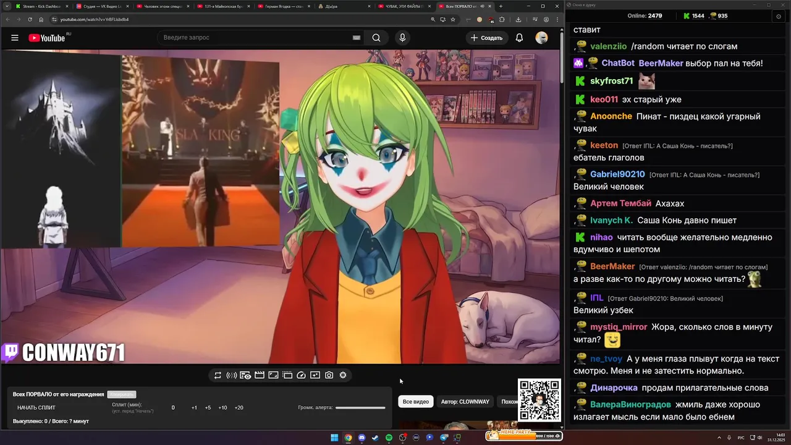Click username Anoonche in chat
The image size is (791, 445).
tap(611, 116)
